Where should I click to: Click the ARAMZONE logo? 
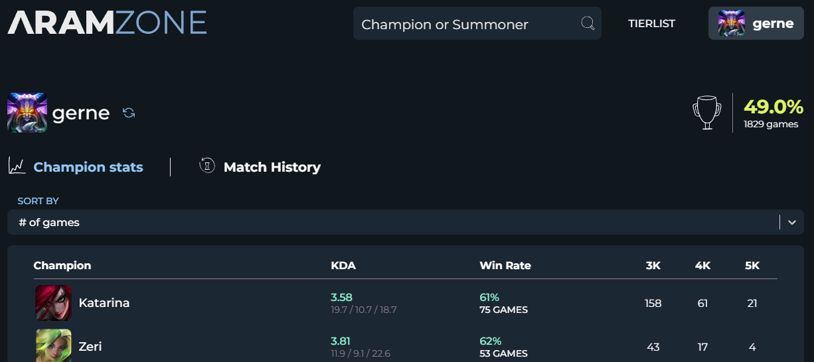[107, 23]
